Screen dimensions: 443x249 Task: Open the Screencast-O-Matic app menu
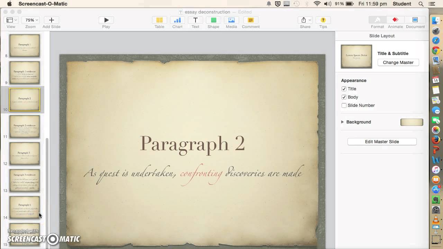[43, 4]
